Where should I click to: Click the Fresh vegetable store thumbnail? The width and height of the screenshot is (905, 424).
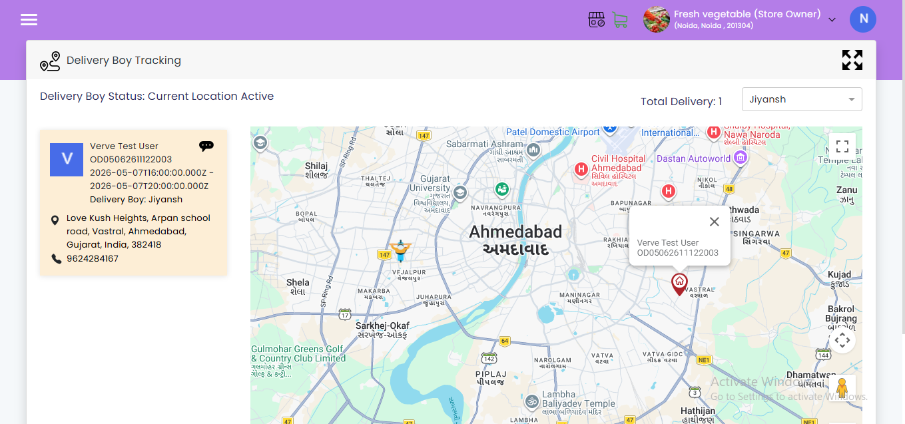[657, 19]
